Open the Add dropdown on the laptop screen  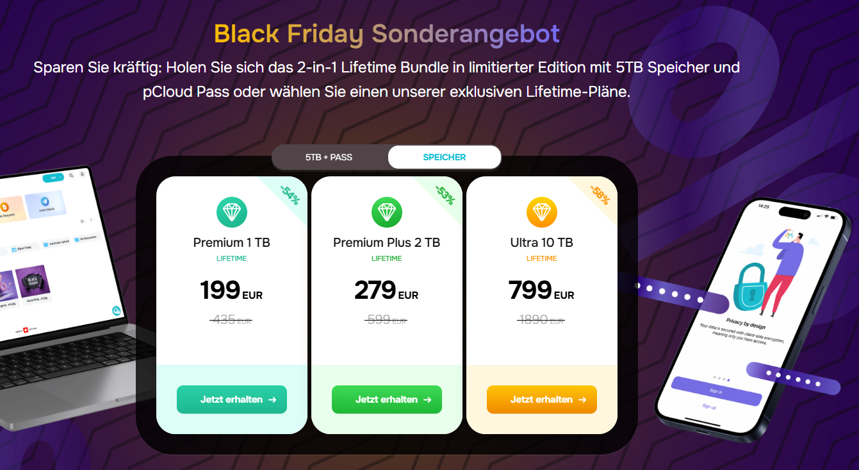(x=53, y=177)
